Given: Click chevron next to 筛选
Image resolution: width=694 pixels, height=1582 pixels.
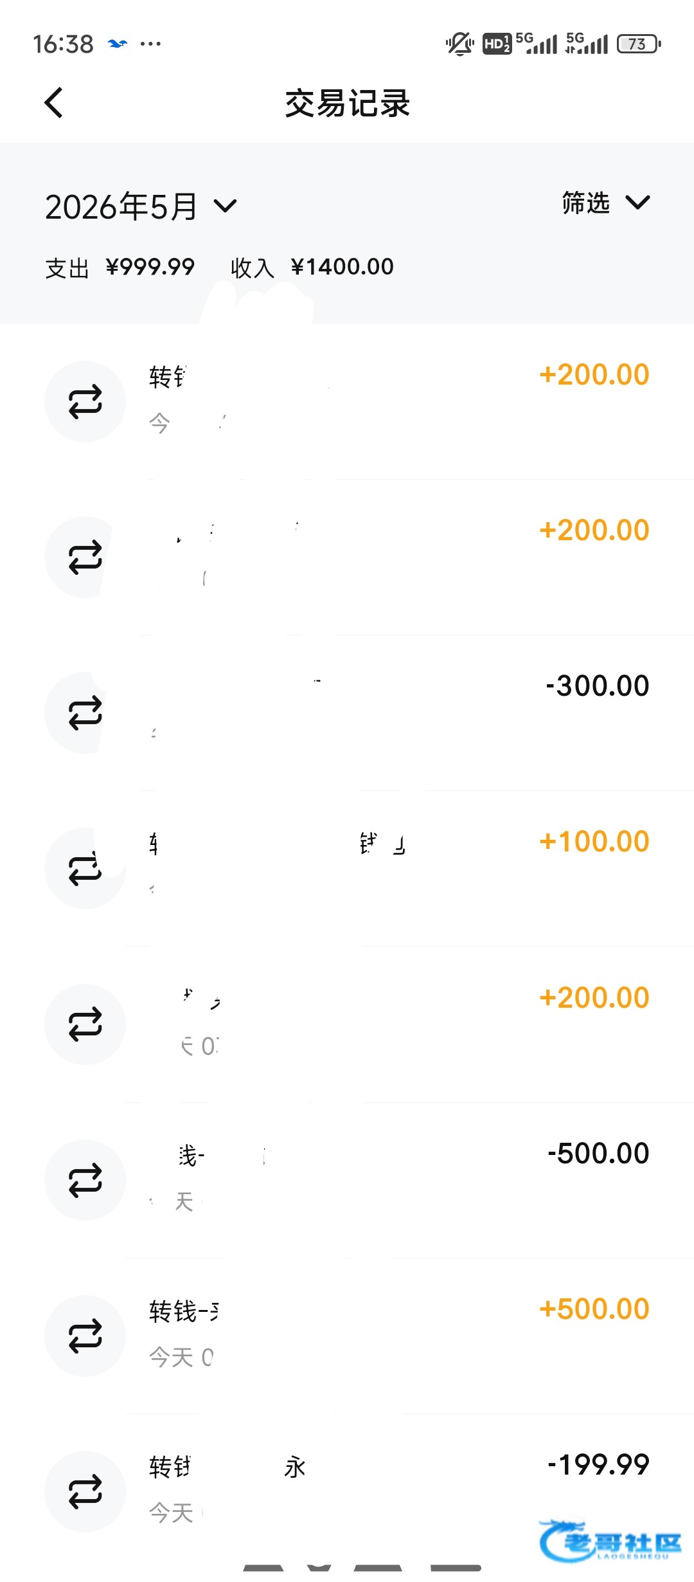Looking at the screenshot, I should (637, 203).
